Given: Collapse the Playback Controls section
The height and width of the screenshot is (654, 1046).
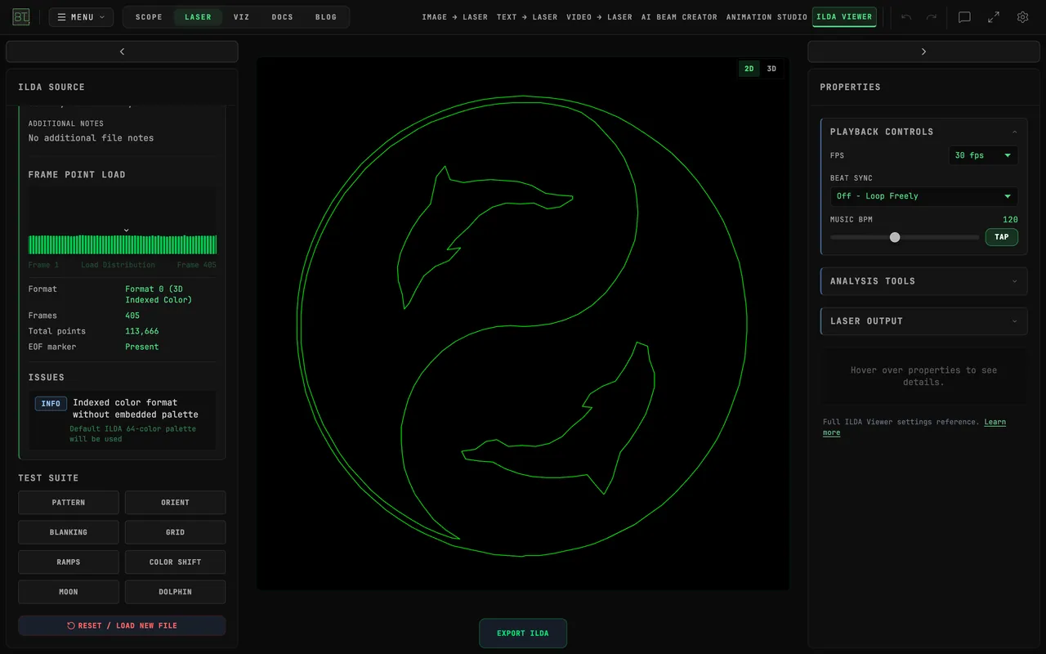Looking at the screenshot, I should pyautogui.click(x=924, y=132).
